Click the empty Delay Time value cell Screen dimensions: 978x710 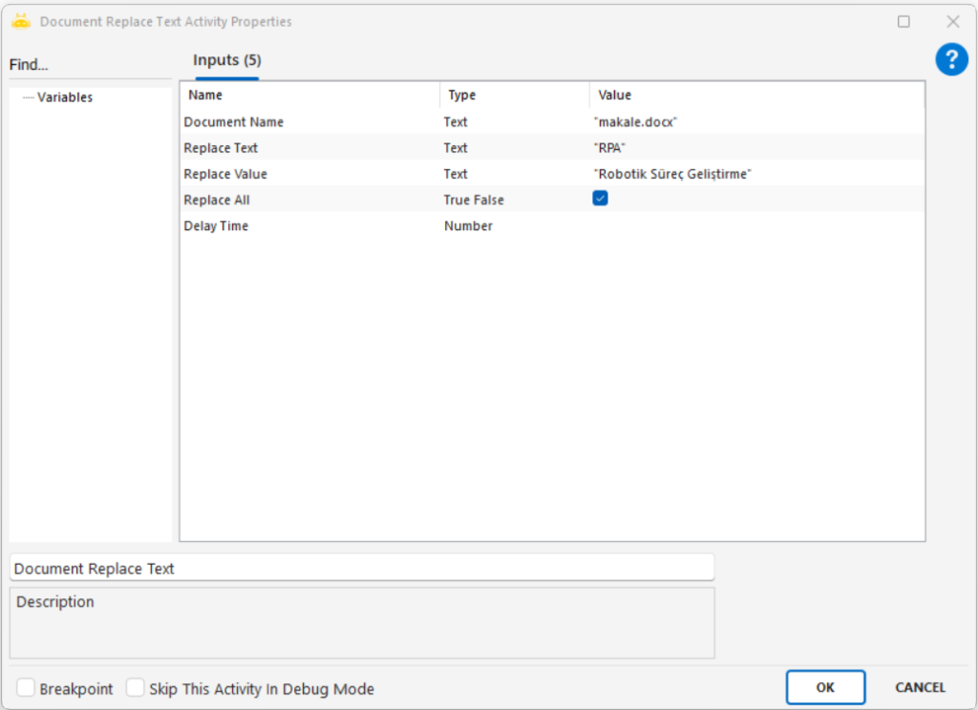755,226
